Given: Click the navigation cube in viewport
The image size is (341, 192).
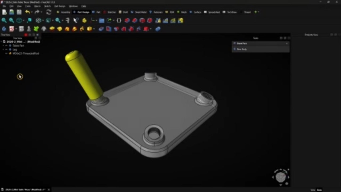Looking at the screenshot, I should [x=281, y=177].
